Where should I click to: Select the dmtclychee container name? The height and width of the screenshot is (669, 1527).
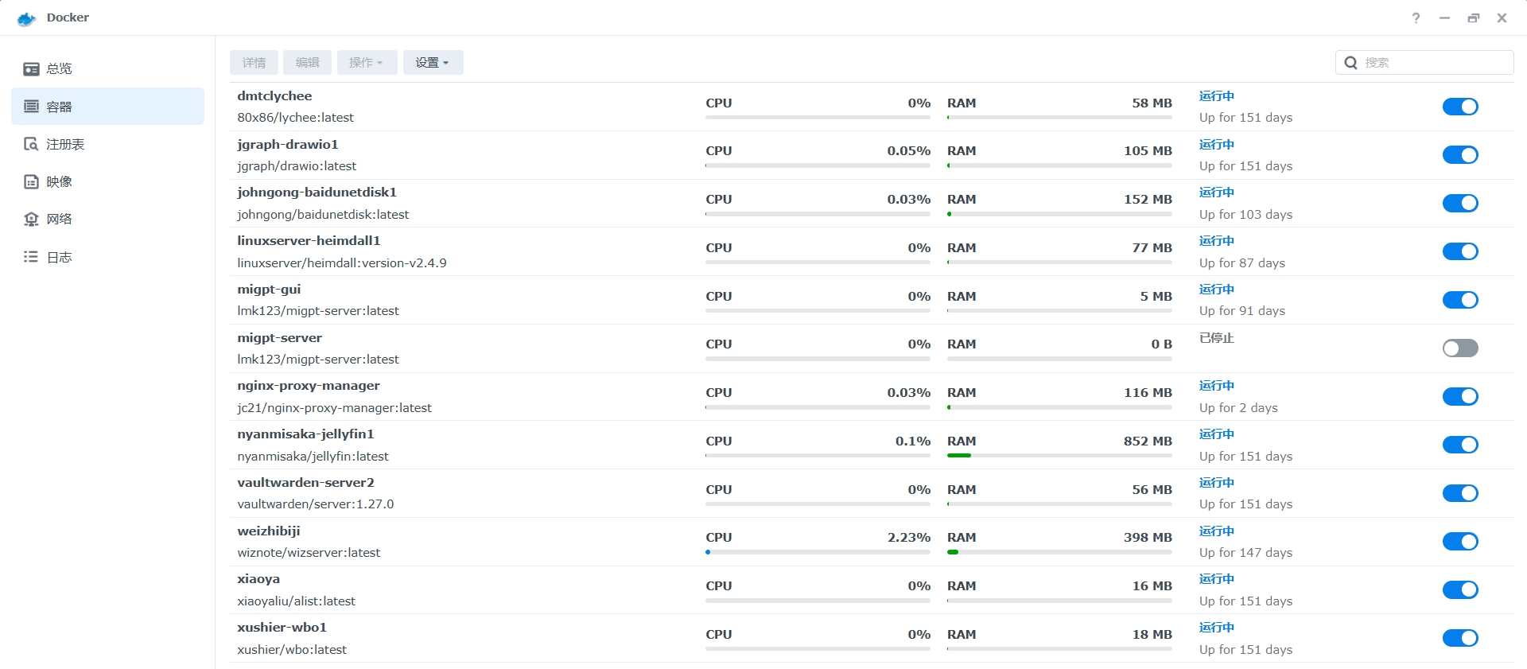pyautogui.click(x=274, y=96)
